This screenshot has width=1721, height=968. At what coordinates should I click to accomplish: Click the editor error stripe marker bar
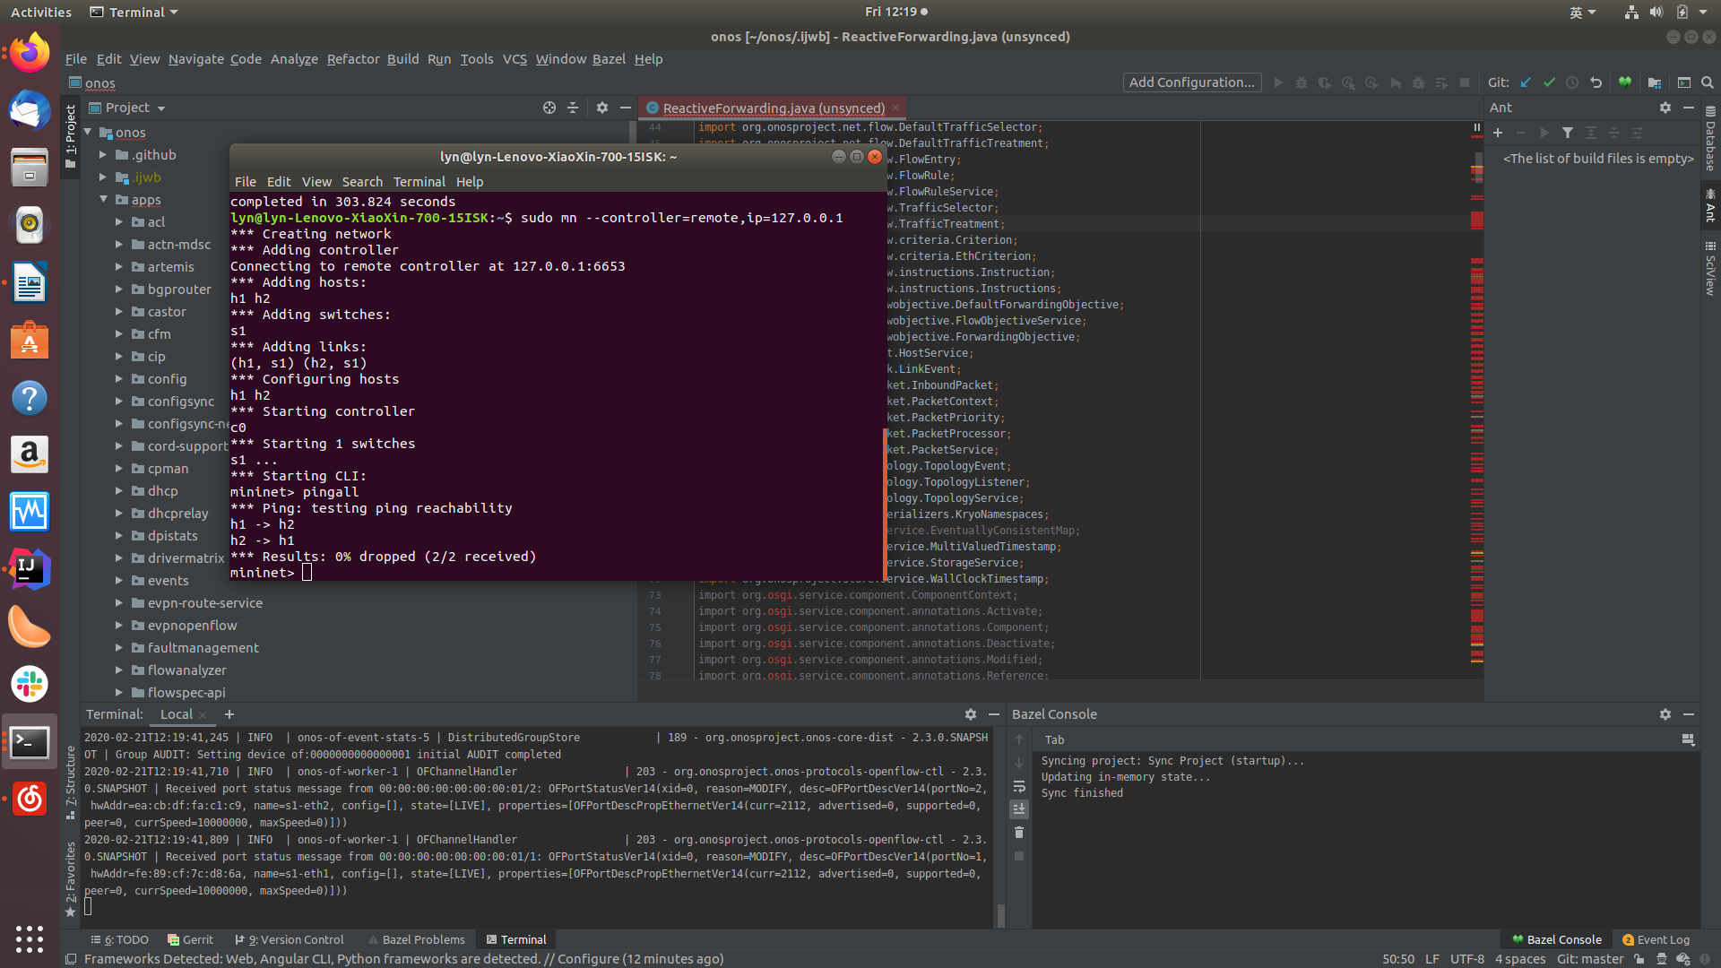click(1477, 220)
